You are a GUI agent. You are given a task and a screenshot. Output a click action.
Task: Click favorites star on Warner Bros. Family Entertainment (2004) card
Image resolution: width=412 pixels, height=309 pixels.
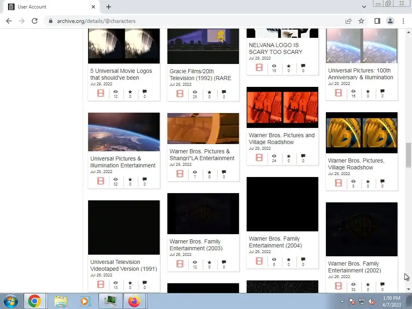288,260
